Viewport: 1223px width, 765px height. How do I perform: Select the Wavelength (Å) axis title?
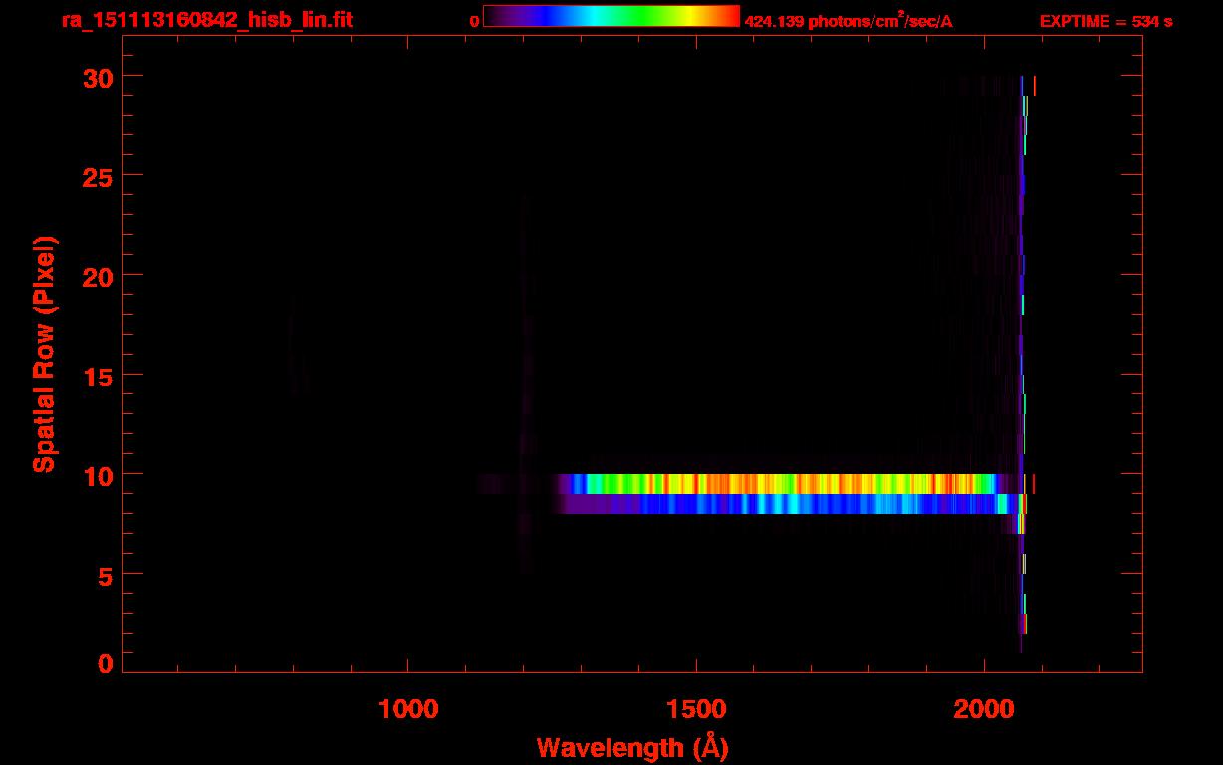click(x=632, y=747)
